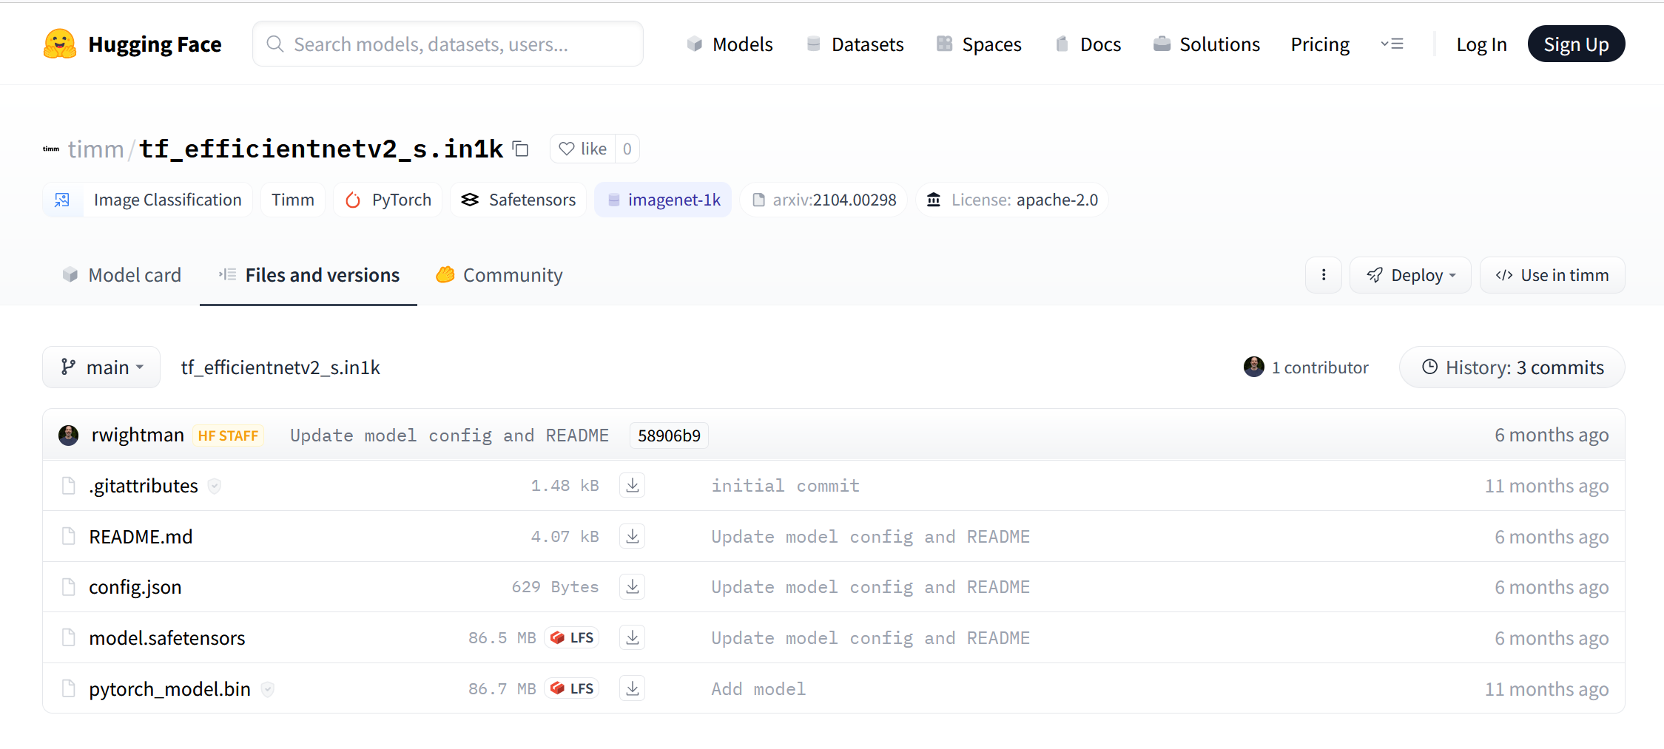
Task: Click the contributor avatar next to 1 contributor
Action: (1254, 367)
